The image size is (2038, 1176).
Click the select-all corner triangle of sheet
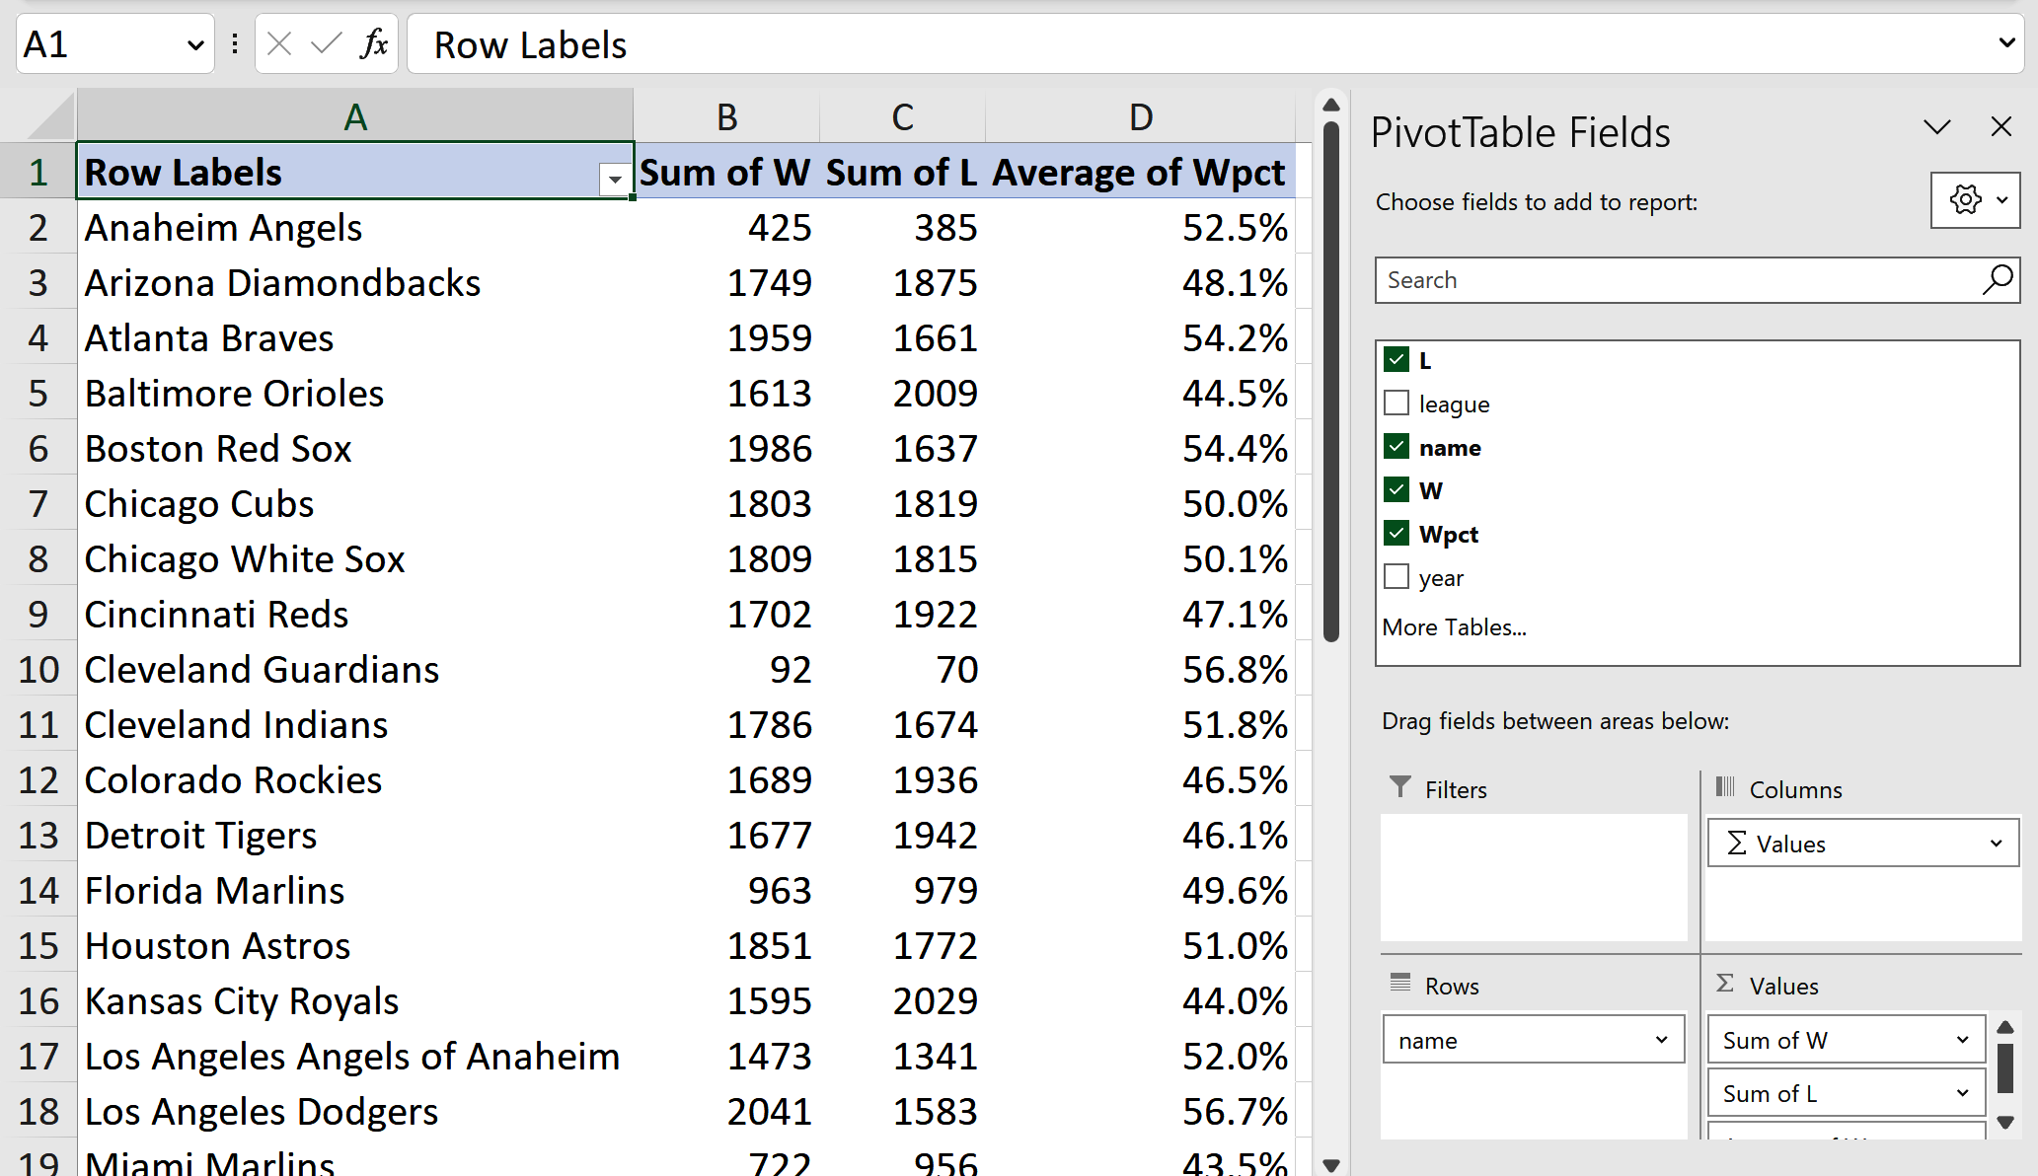[49, 117]
